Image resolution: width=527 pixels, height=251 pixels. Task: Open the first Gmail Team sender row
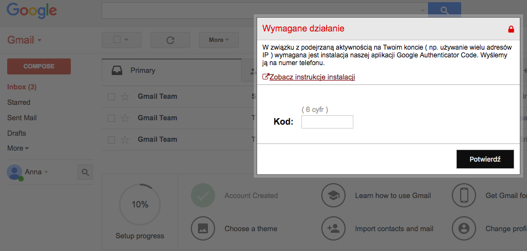coord(157,97)
